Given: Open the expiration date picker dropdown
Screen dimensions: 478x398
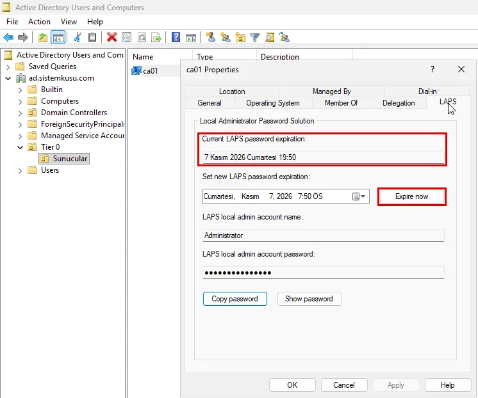Looking at the screenshot, I should [x=359, y=196].
